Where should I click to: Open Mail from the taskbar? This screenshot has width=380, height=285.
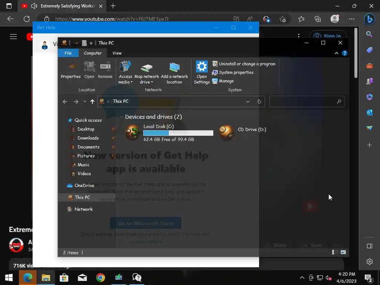click(x=82, y=278)
